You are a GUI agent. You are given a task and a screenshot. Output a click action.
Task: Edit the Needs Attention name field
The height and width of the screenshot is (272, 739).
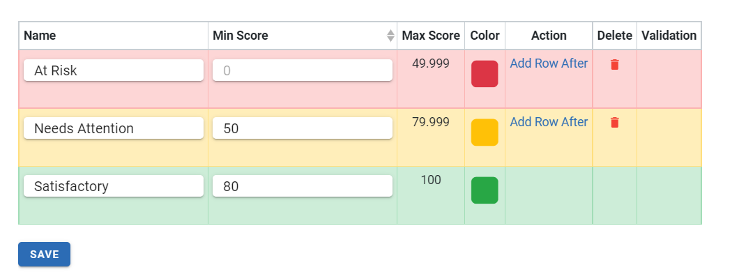click(114, 128)
